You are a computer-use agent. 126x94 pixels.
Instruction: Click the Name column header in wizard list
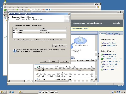[x=26, y=28]
